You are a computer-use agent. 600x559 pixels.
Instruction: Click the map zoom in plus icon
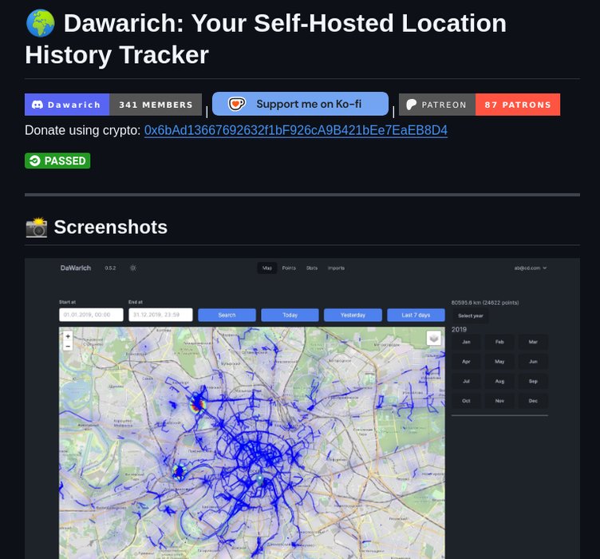click(x=68, y=336)
